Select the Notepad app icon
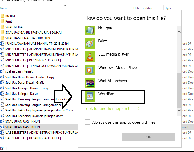This screenshot has height=152, width=194. [x=90, y=31]
